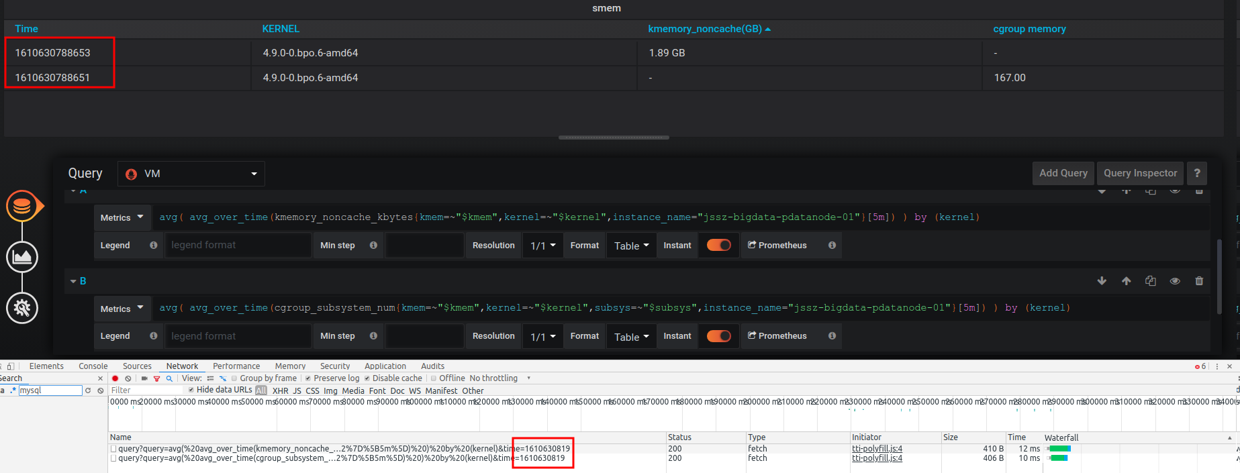Click the Add Query button

point(1063,173)
